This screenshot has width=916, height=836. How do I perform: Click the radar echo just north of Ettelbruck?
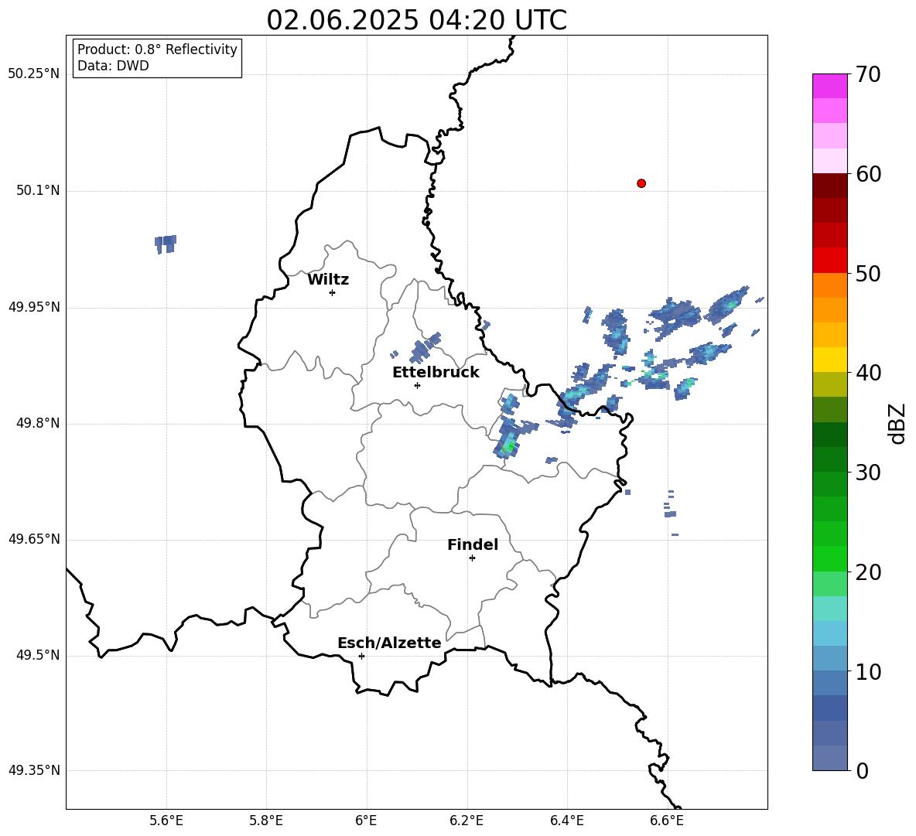click(x=424, y=348)
